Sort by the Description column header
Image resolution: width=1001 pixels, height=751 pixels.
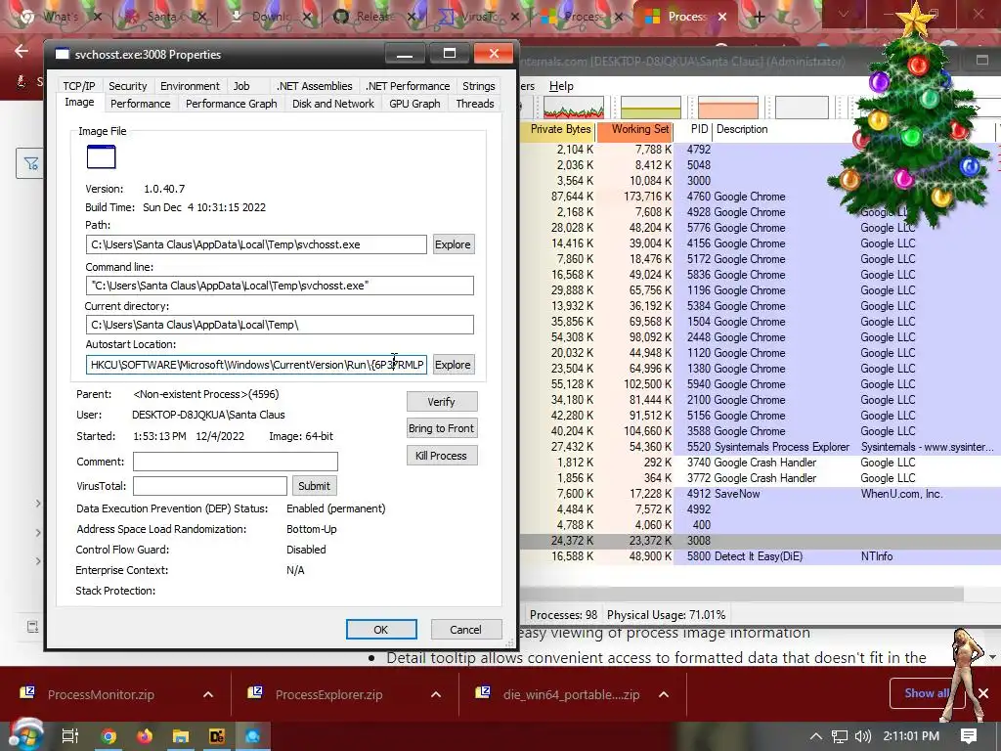742,130
